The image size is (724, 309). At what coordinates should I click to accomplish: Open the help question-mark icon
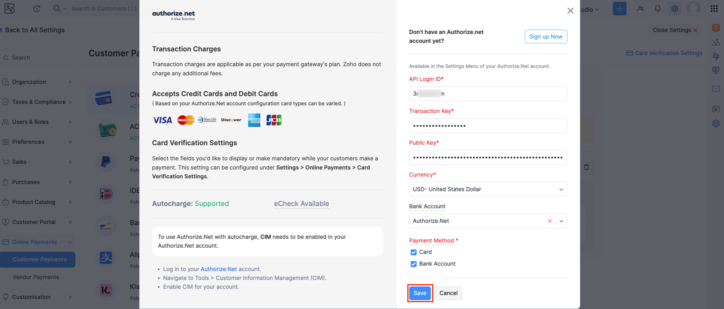pyautogui.click(x=717, y=27)
